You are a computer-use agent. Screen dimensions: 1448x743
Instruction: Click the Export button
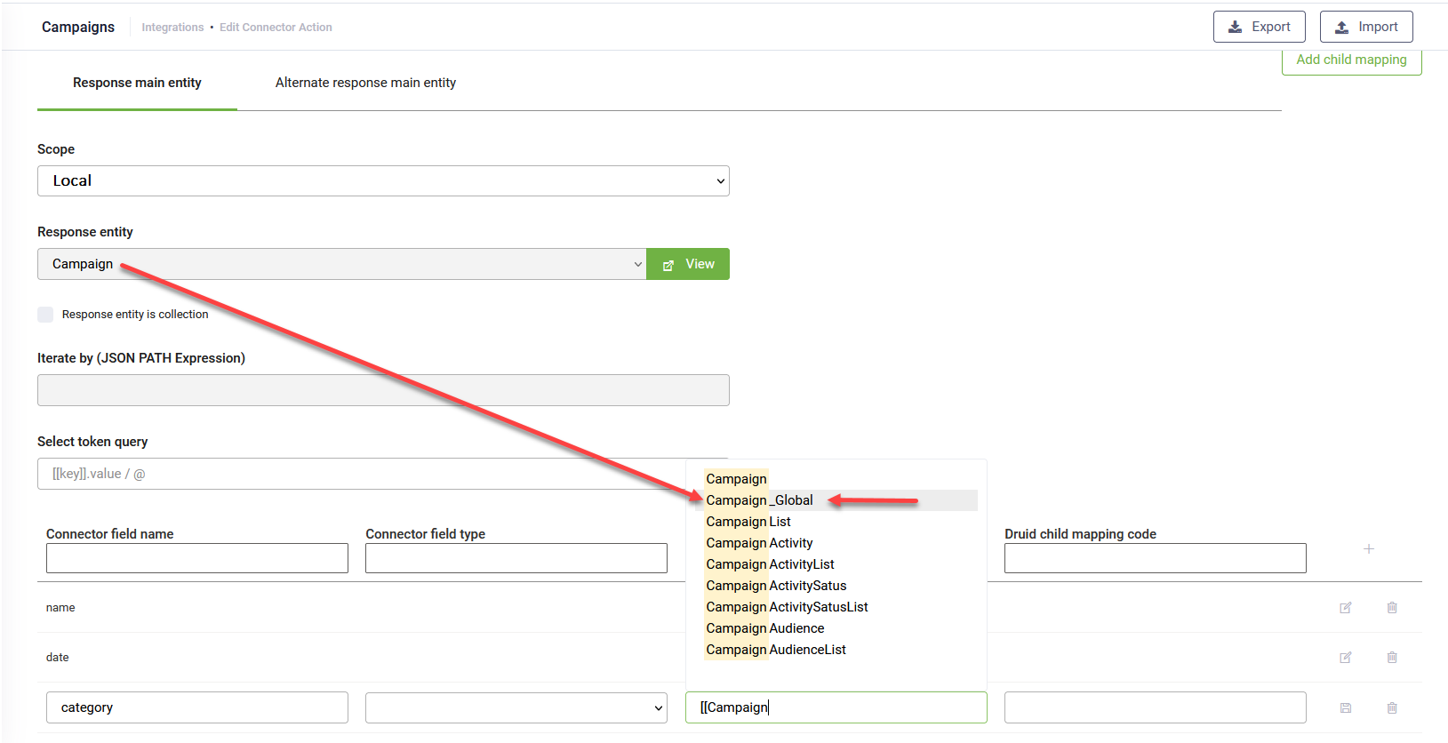pos(1259,27)
